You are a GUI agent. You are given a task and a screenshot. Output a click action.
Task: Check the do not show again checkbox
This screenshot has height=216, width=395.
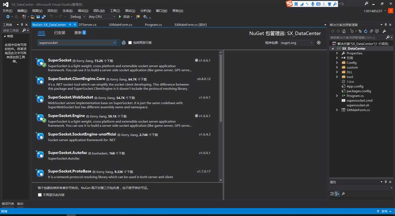(39, 195)
